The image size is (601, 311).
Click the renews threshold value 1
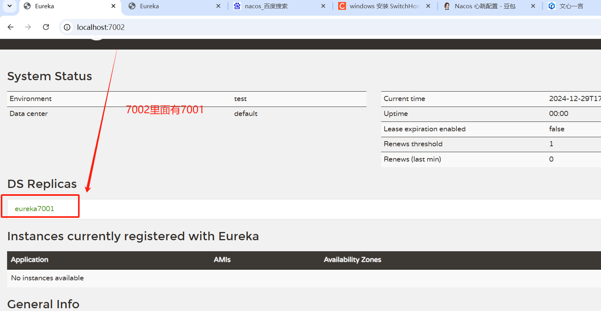click(551, 144)
